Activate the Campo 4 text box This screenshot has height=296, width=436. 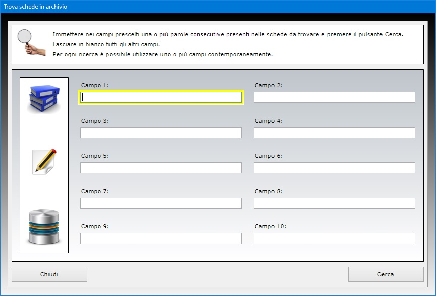(x=335, y=133)
